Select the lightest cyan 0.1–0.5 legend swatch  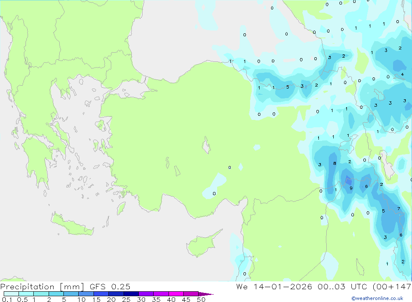tap(11, 294)
